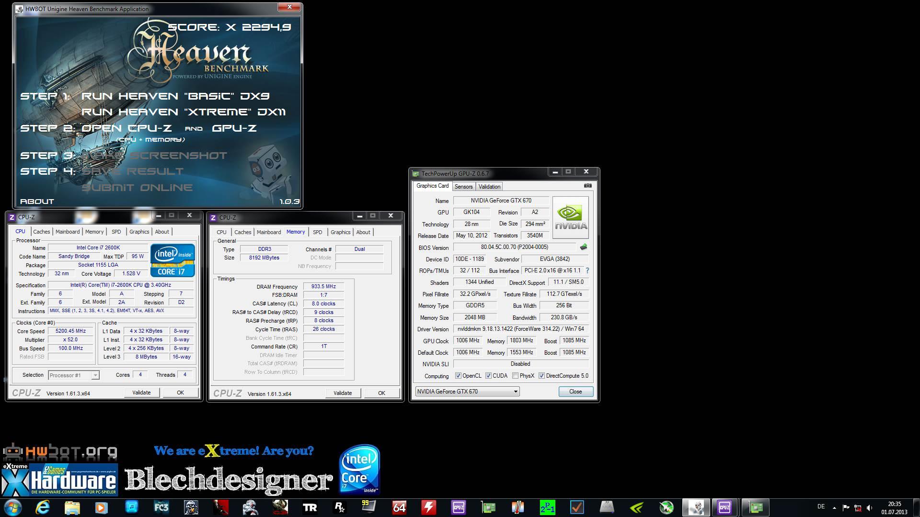Launch the thermometer temperature tool icon

pyautogui.click(x=517, y=507)
